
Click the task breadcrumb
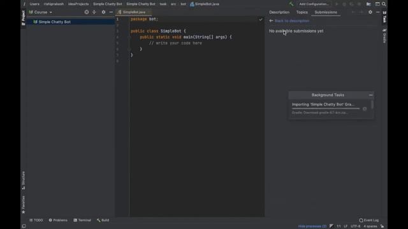(x=163, y=4)
